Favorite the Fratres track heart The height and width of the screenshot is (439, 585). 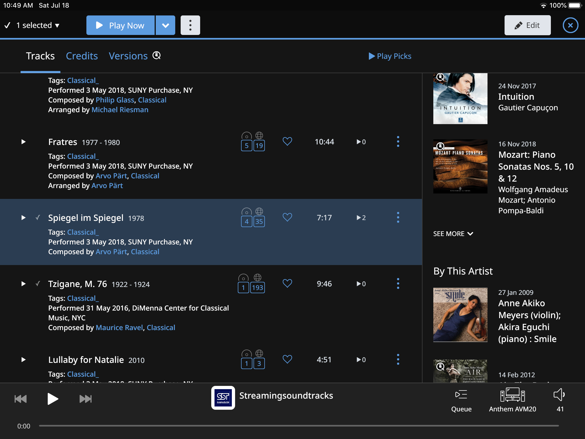(287, 141)
